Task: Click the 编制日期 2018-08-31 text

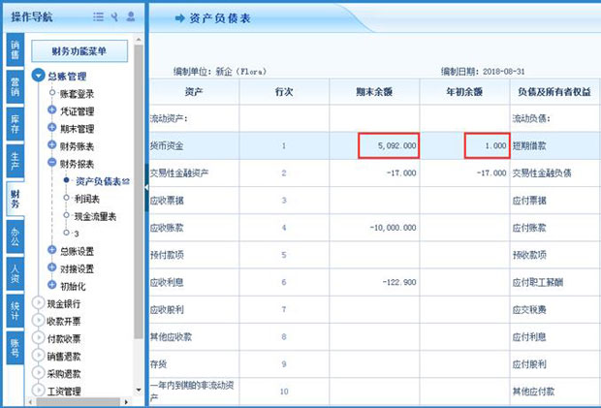Action: pyautogui.click(x=483, y=72)
